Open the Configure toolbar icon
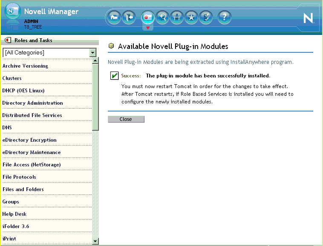 pos(177,17)
